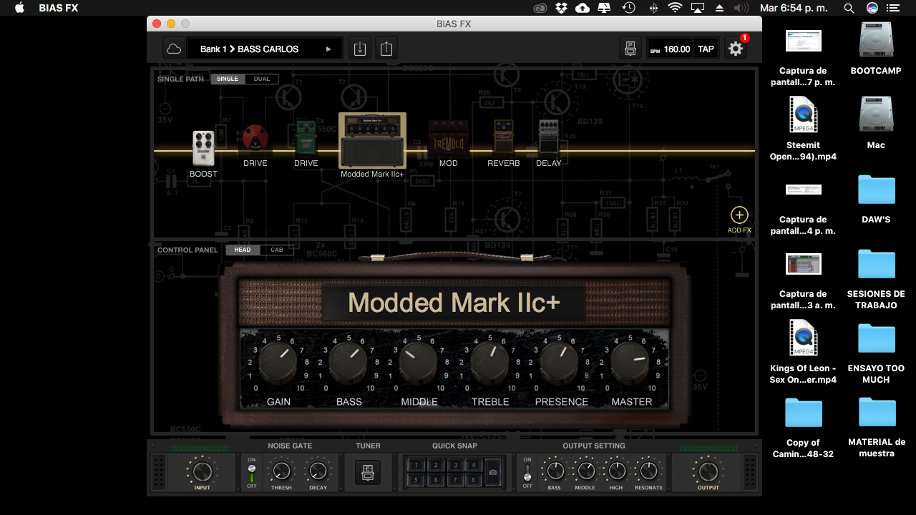Switch control panel to HEAD

(243, 250)
